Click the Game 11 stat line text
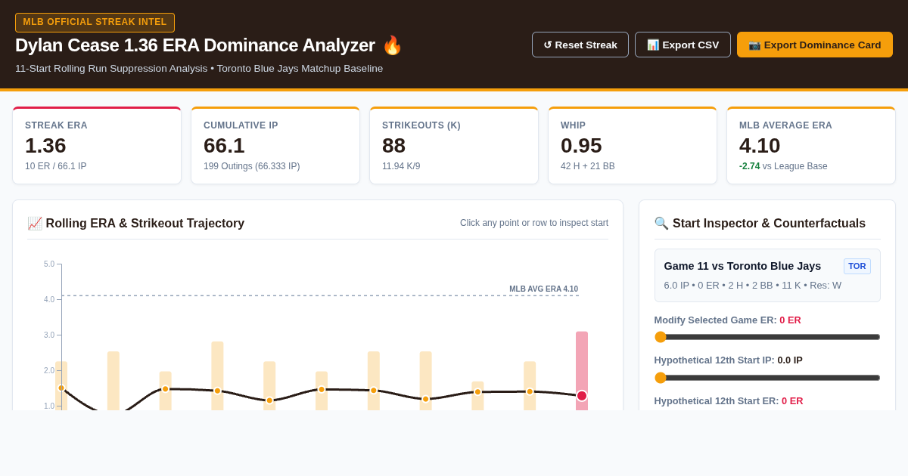This screenshot has height=476, width=908. (753, 286)
